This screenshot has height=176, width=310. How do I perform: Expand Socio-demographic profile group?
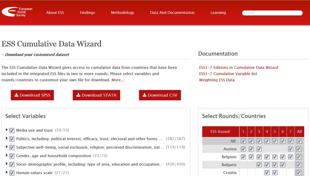7,164
